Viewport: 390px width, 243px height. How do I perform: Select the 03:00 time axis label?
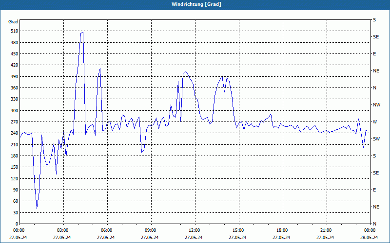click(x=63, y=230)
